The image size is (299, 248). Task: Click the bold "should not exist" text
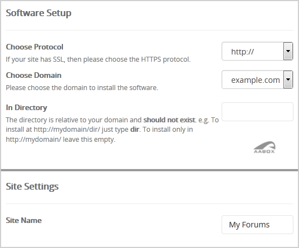(169, 120)
